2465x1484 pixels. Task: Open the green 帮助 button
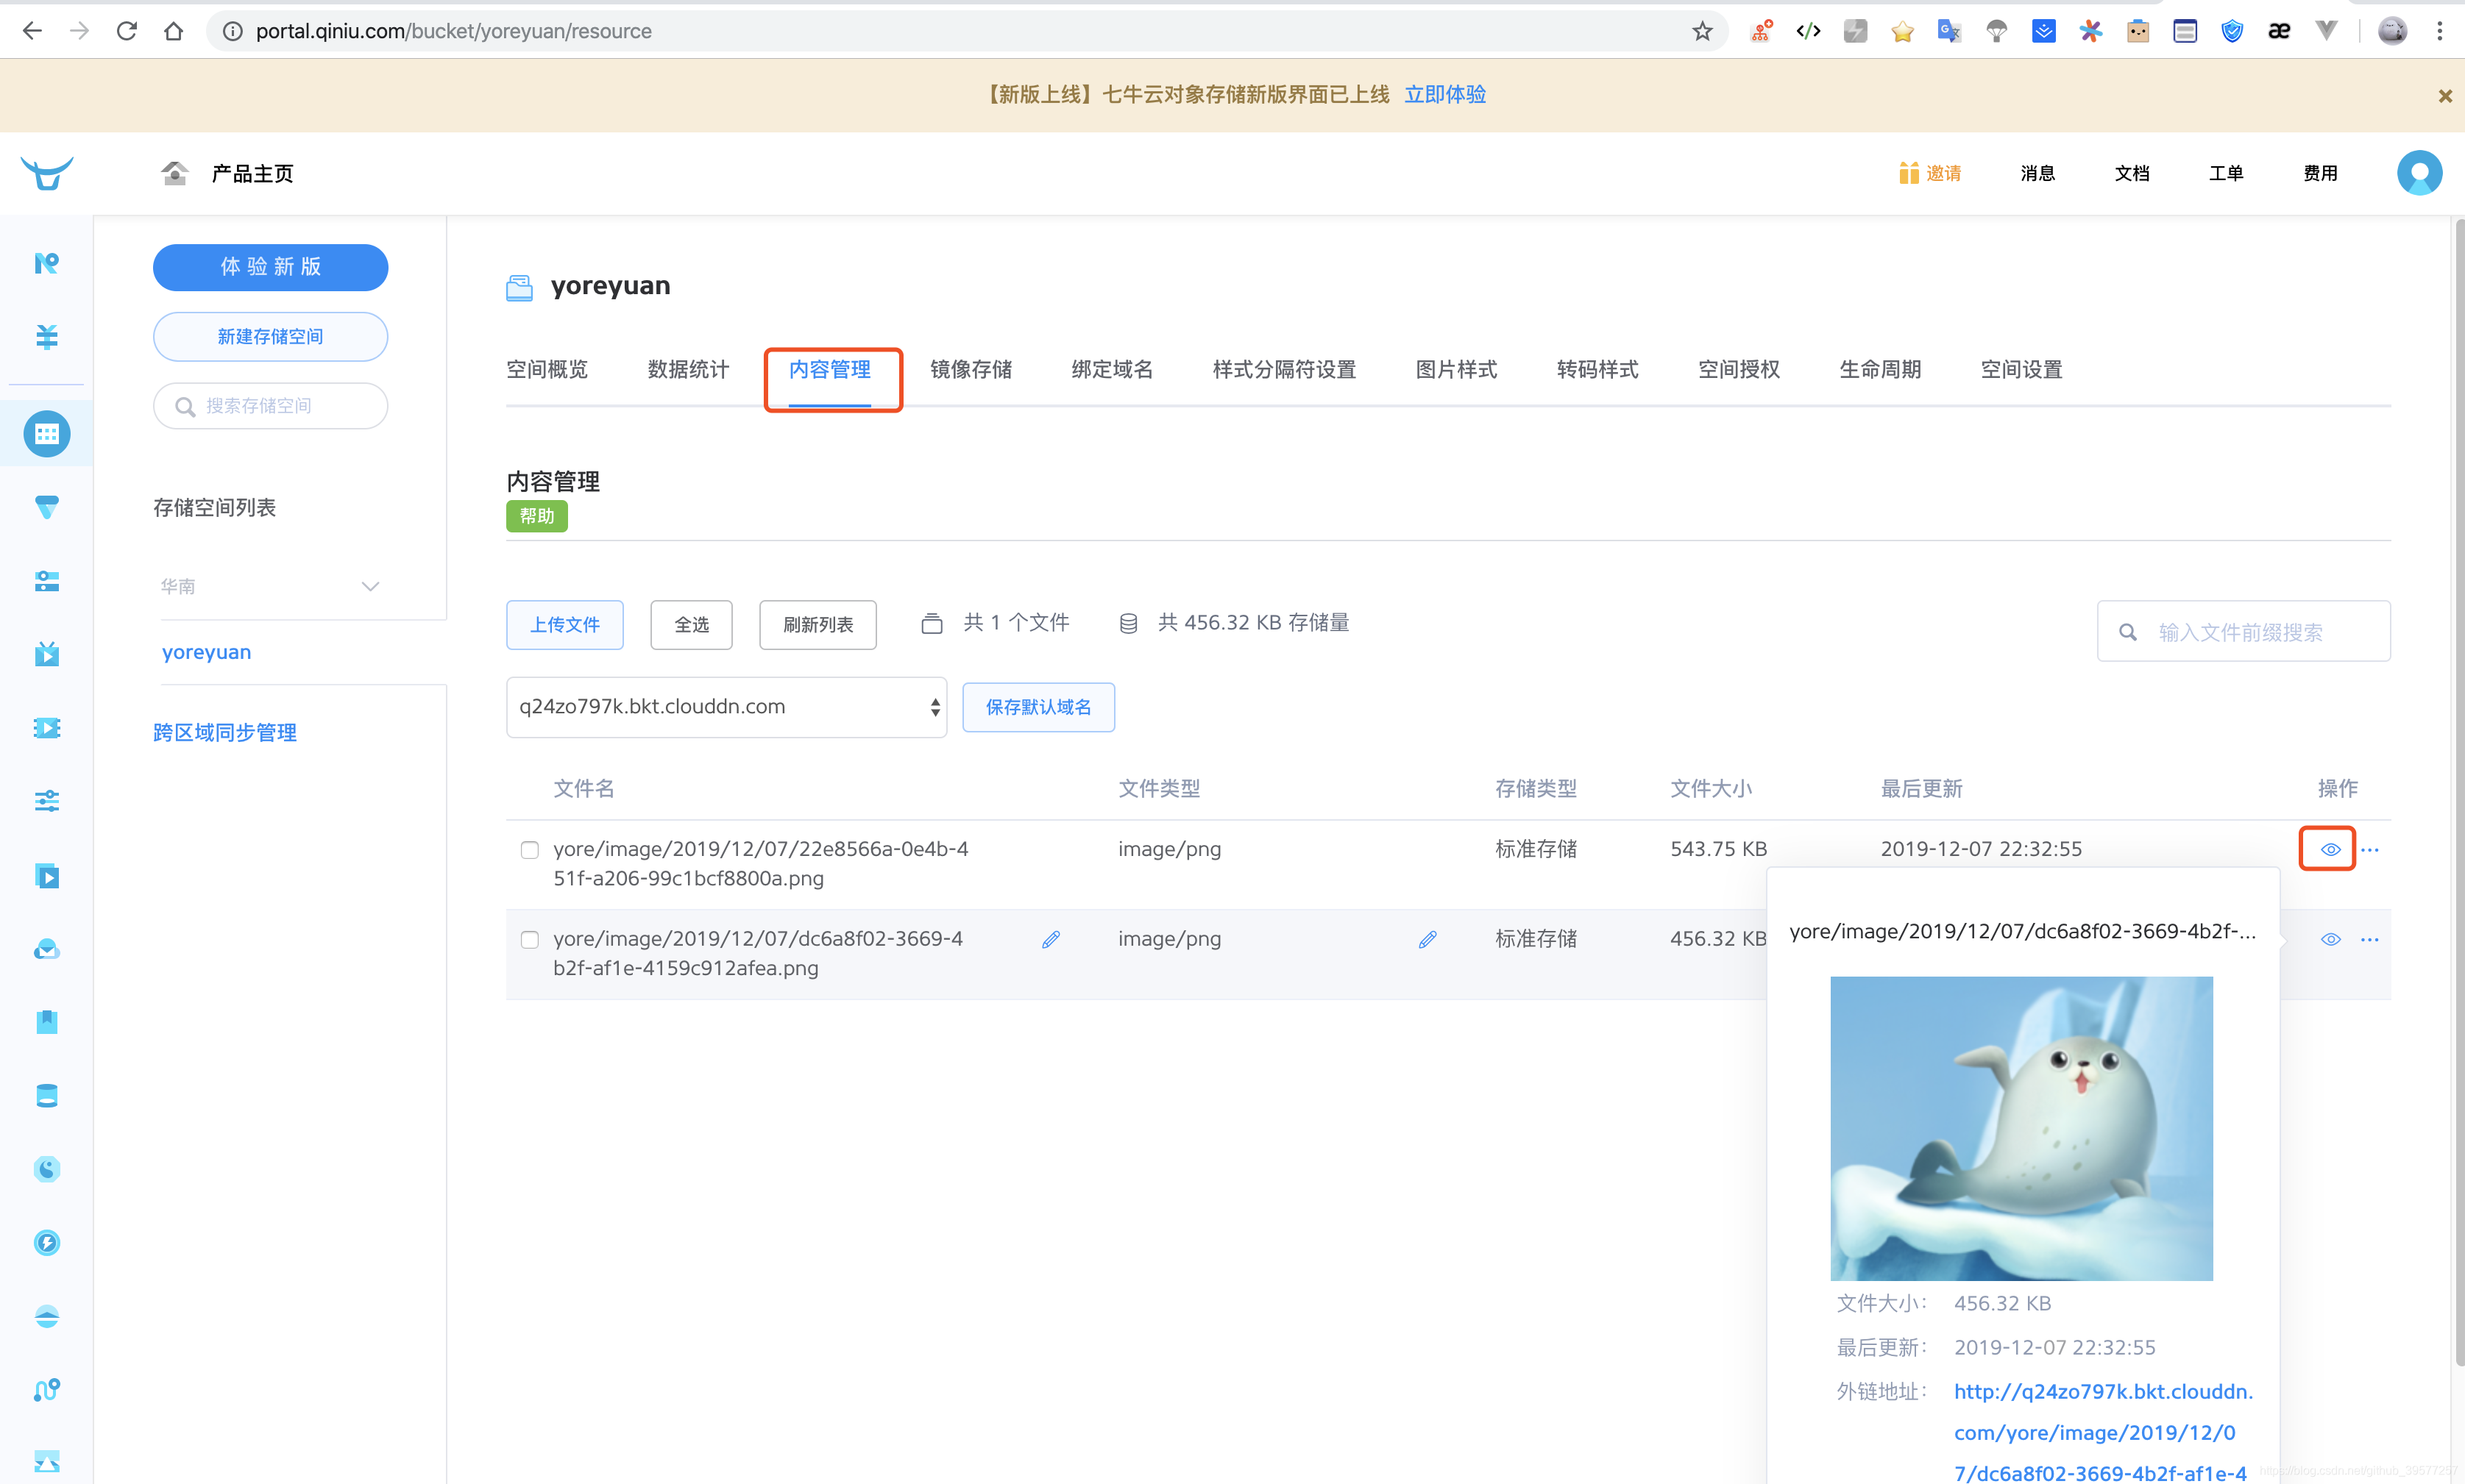(536, 516)
